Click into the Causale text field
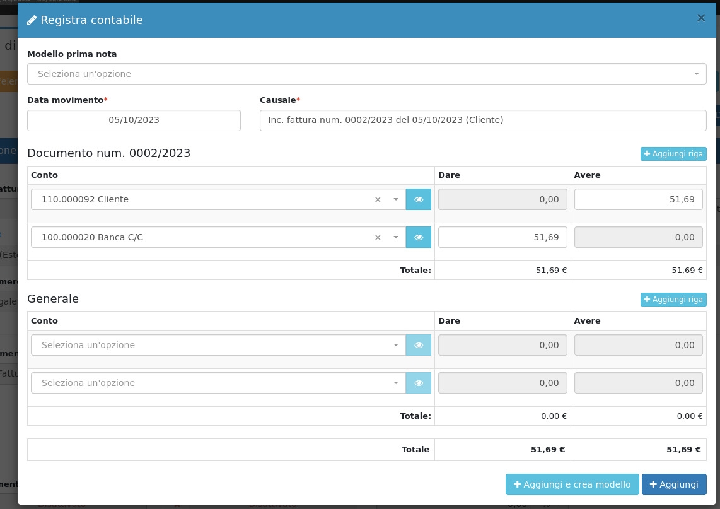This screenshot has height=509, width=720. pos(482,120)
